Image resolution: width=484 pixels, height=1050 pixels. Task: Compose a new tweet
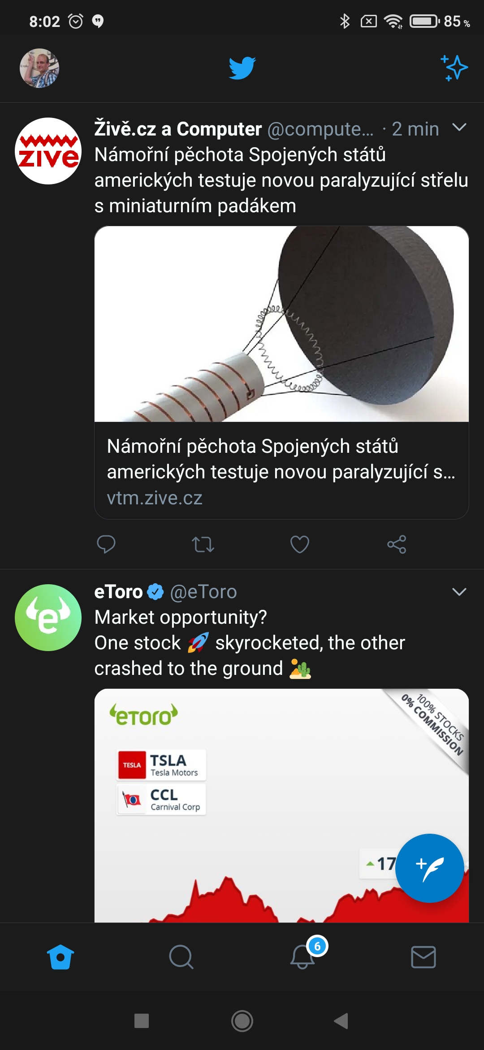(429, 868)
